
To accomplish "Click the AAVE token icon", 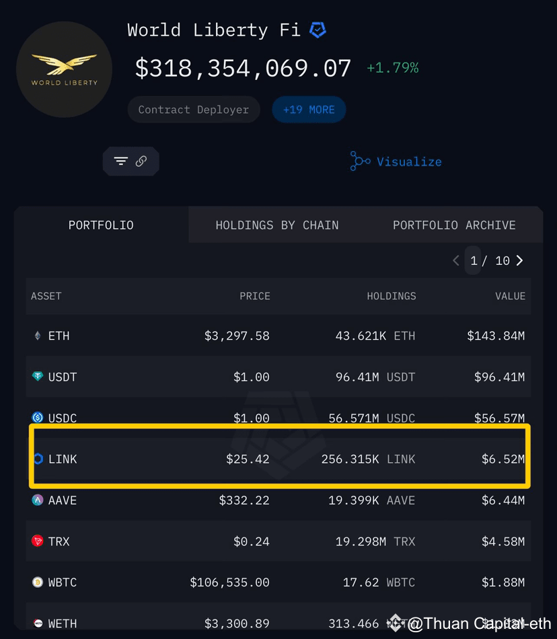I will click(37, 500).
